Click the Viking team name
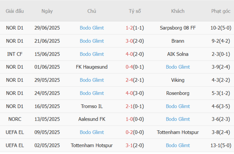The height and width of the screenshot is (154, 234). click(178, 80)
